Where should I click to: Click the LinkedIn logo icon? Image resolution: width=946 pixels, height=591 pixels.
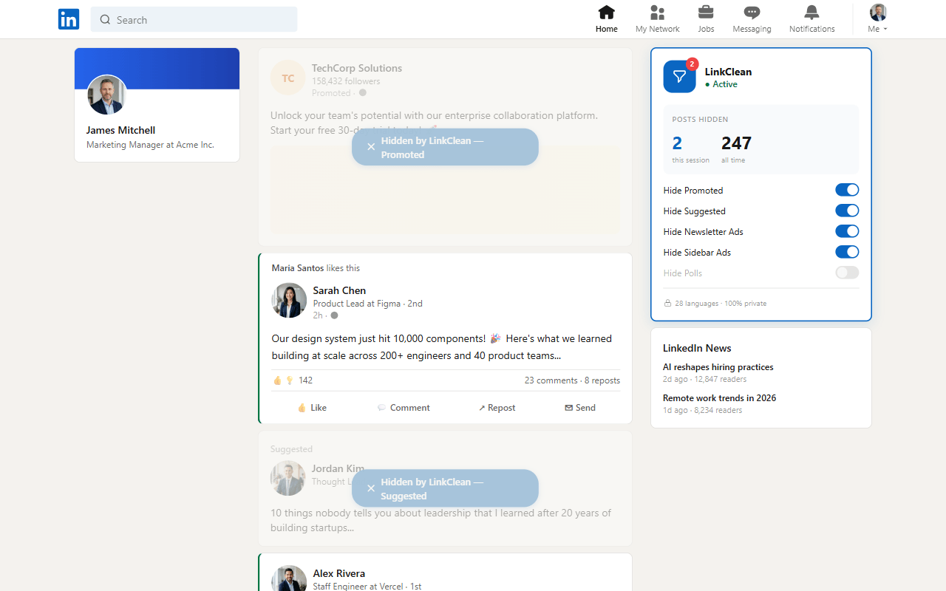click(69, 20)
